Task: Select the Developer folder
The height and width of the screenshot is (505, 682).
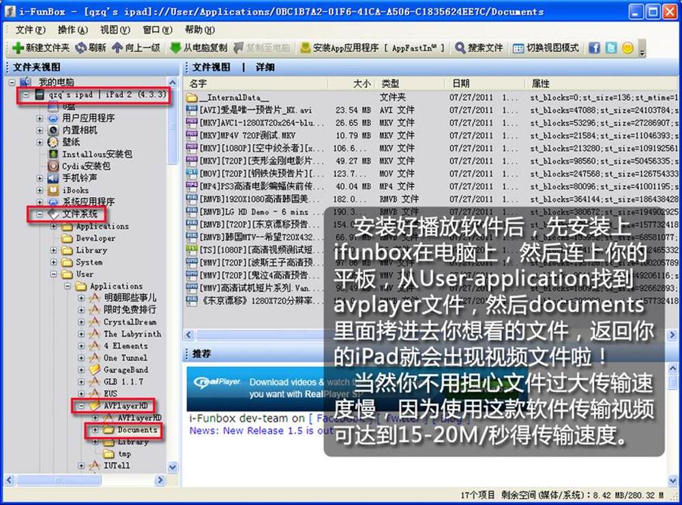Action: 95,238
